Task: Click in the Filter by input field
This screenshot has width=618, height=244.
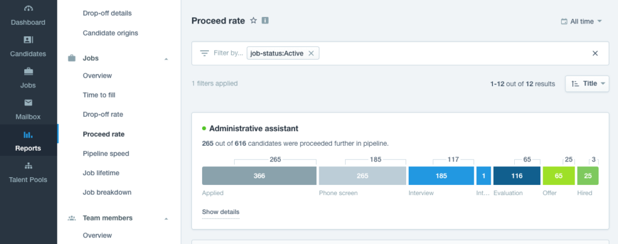Action: tap(453, 53)
